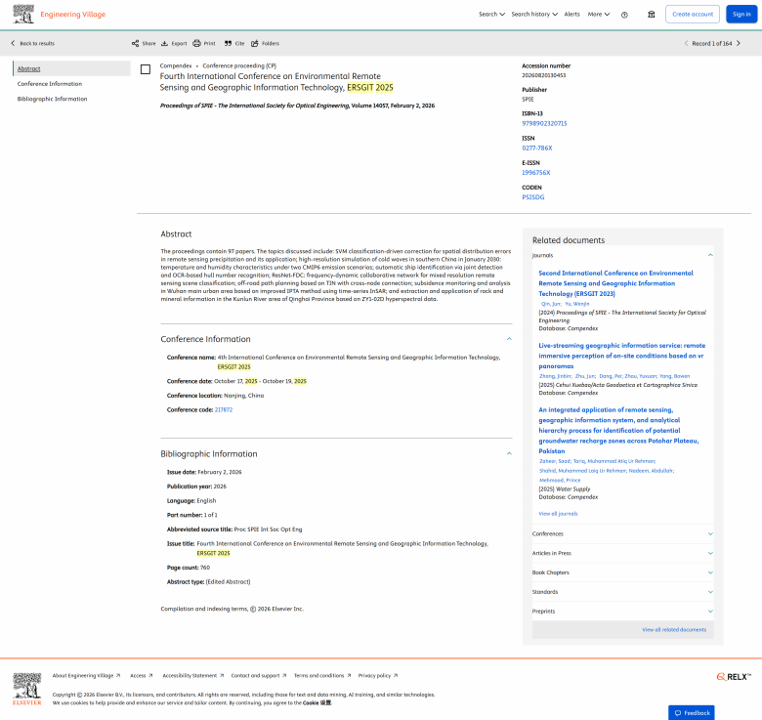This screenshot has width=762, height=720.
Task: Click the Feedback chat button
Action: point(691,712)
